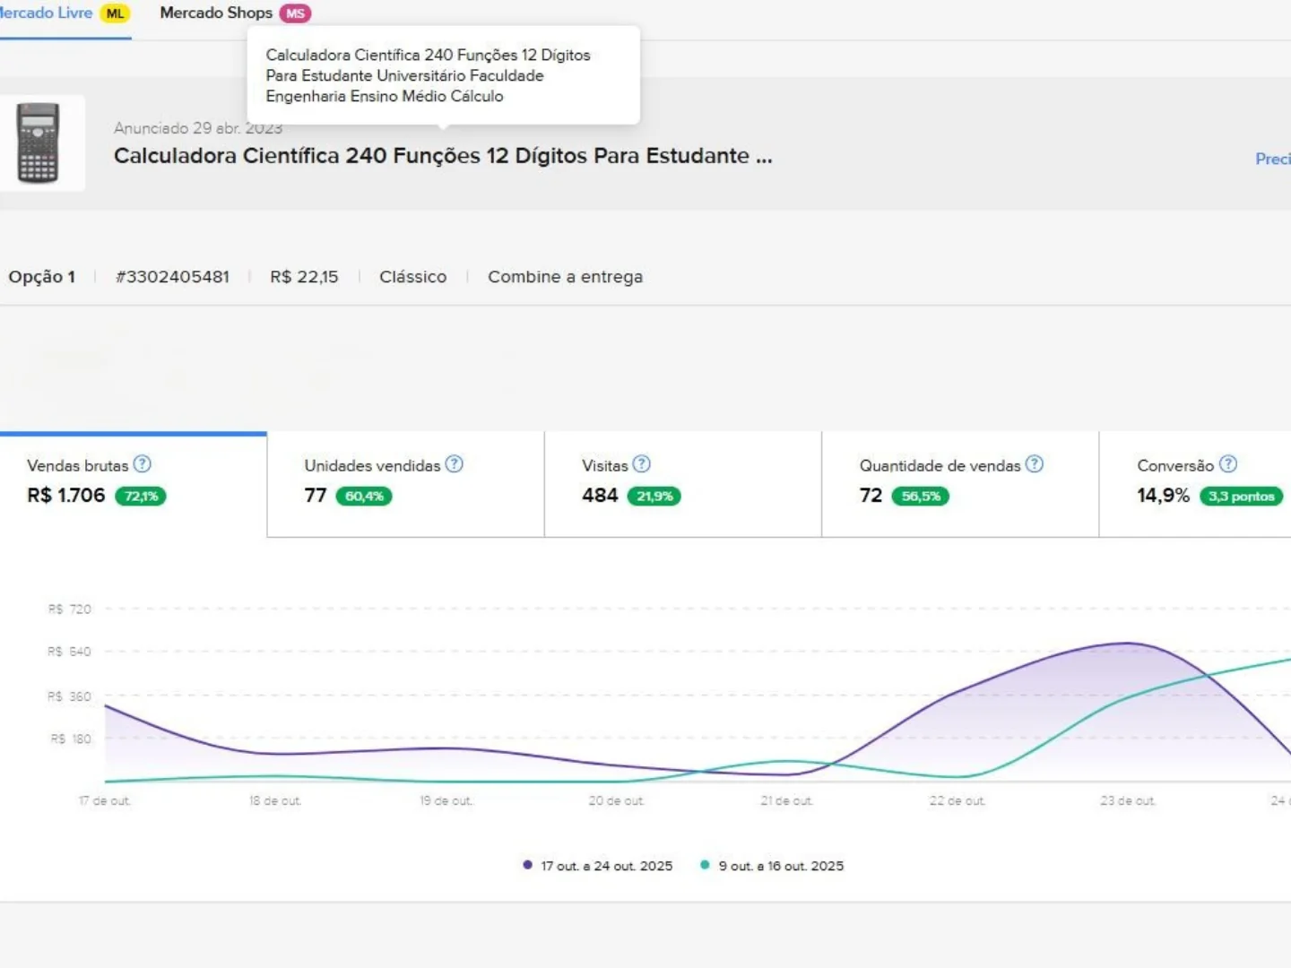
Task: Click the 17 de out. chart date label
Action: [x=105, y=800]
